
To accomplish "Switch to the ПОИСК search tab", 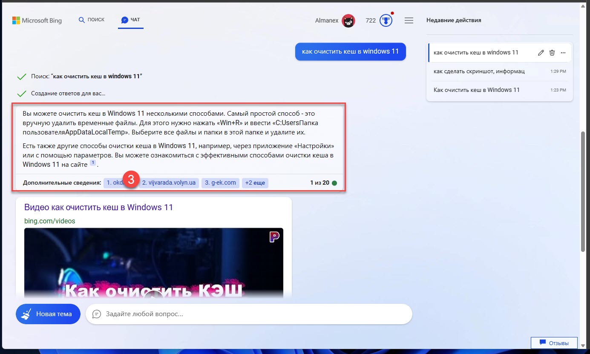I will (92, 20).
